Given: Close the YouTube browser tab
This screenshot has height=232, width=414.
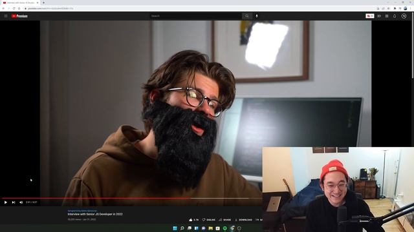Looking at the screenshot, I should [38, 3].
